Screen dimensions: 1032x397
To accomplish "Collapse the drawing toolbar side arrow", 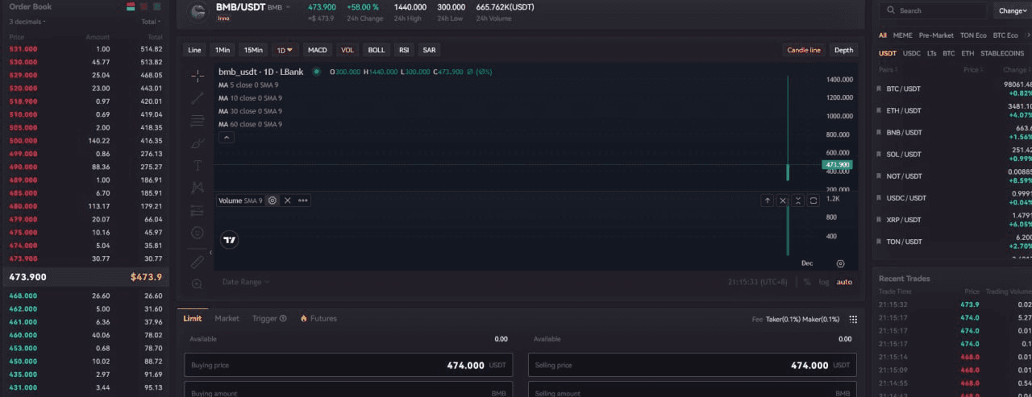I will (212, 253).
